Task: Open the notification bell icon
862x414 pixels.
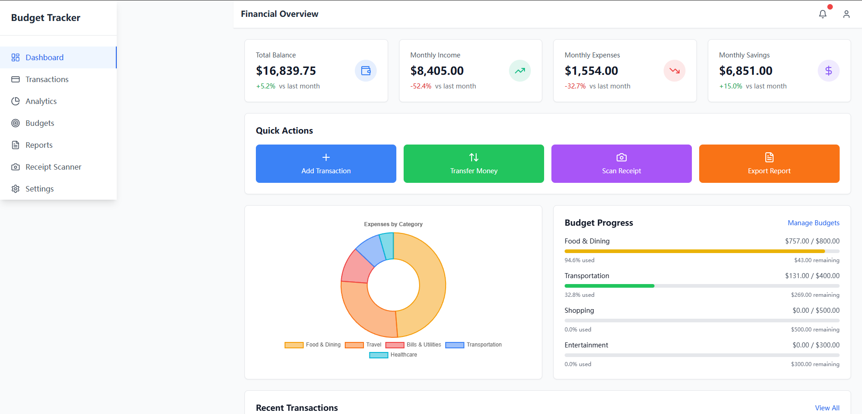Action: coord(822,14)
